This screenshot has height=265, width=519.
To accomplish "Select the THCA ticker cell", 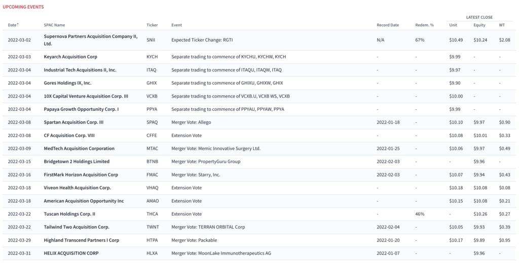I will [152, 214].
